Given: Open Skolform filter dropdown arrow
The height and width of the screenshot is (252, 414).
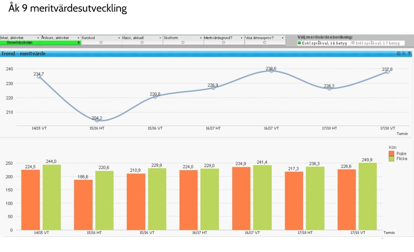Looking at the screenshot, I should (x=201, y=38).
